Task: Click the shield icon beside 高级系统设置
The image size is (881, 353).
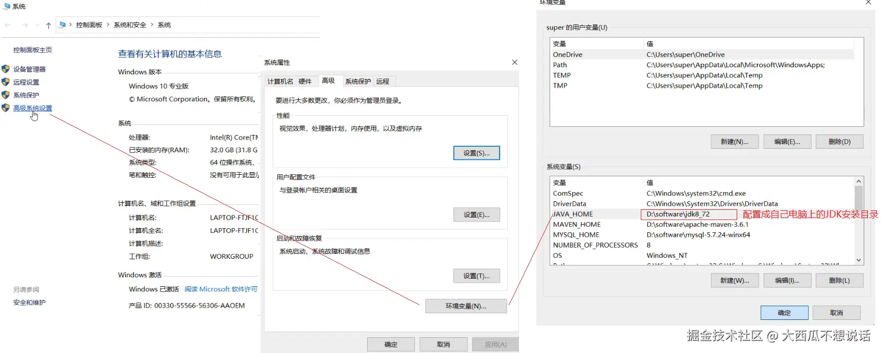Action: pos(6,108)
